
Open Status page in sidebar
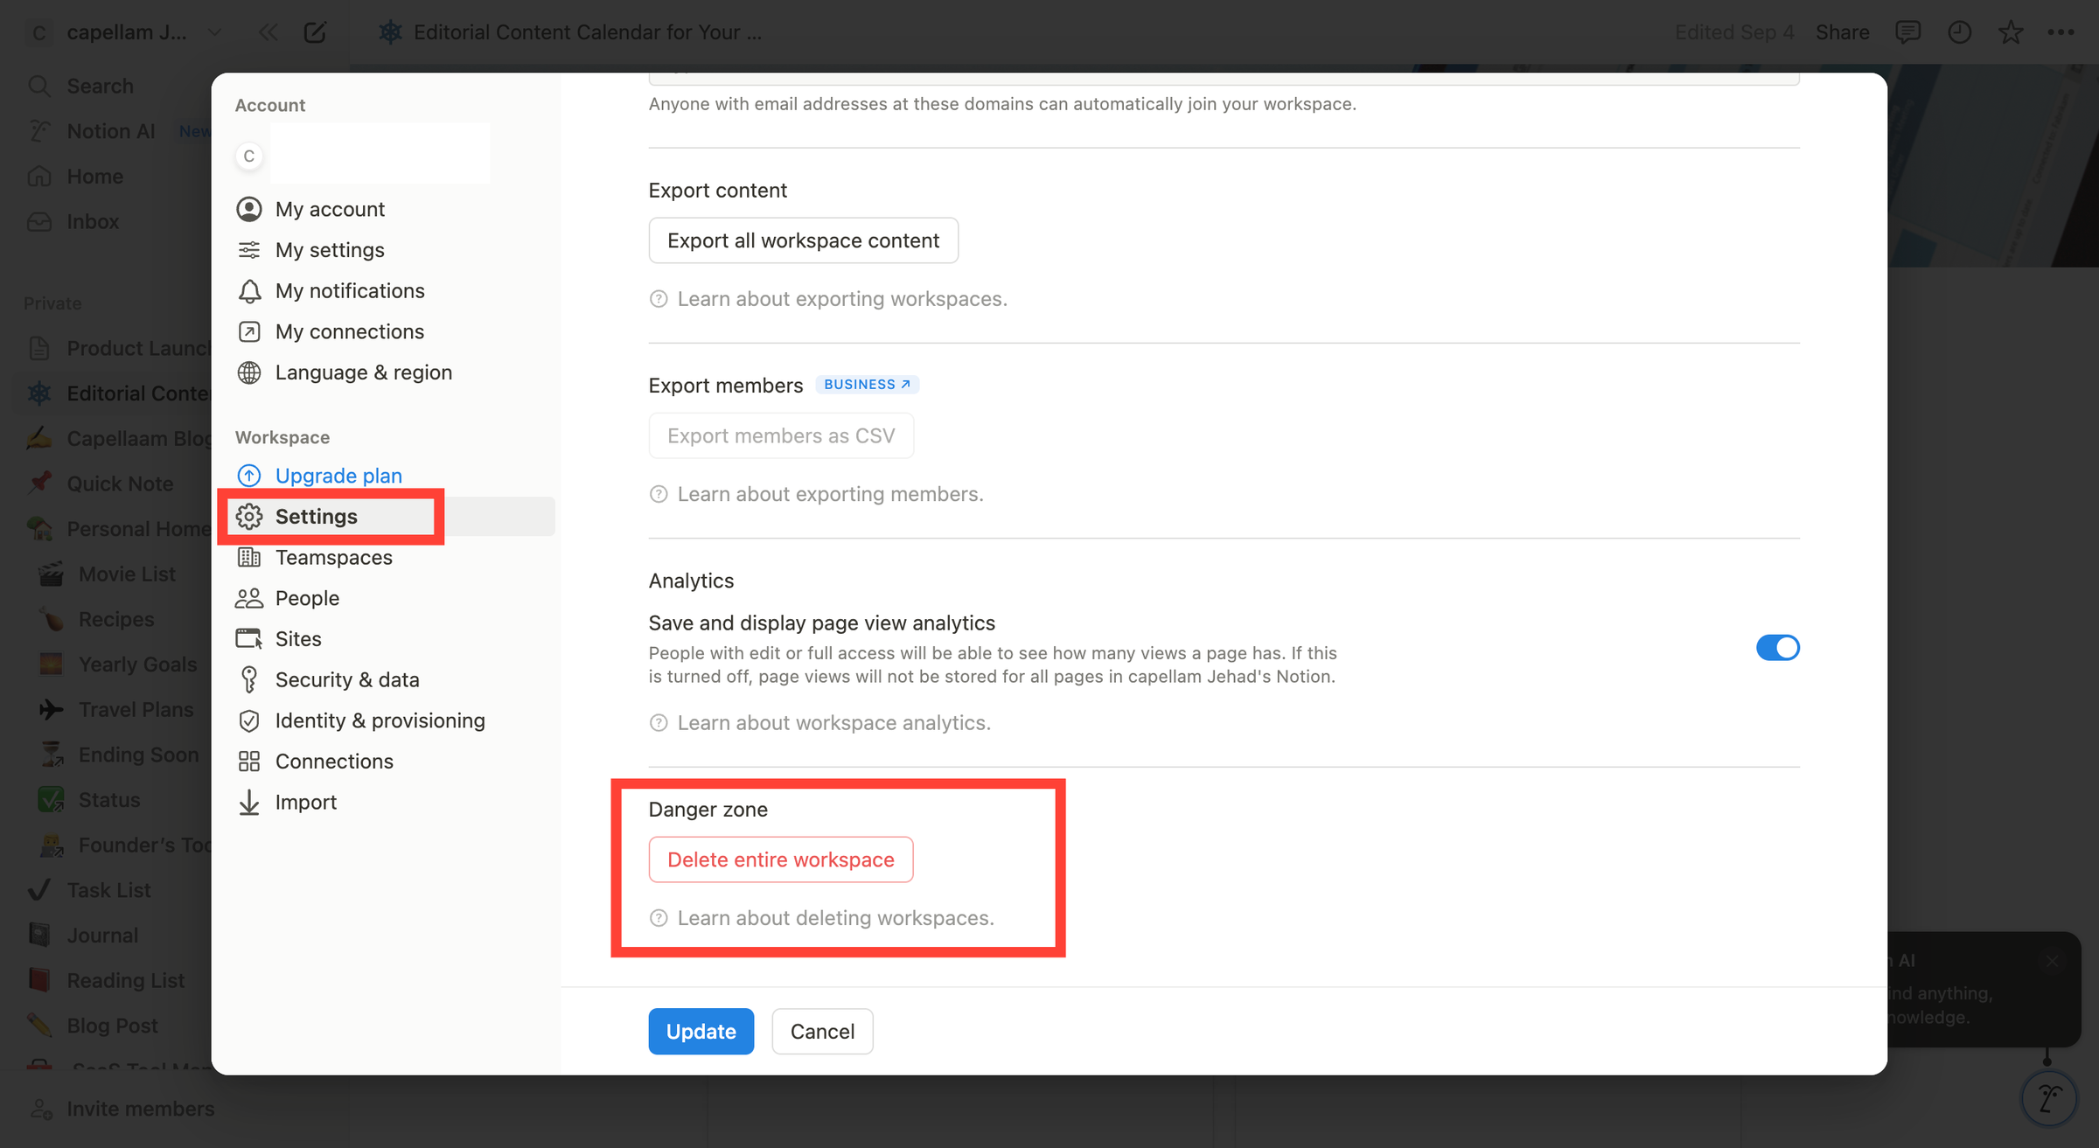pyautogui.click(x=109, y=800)
